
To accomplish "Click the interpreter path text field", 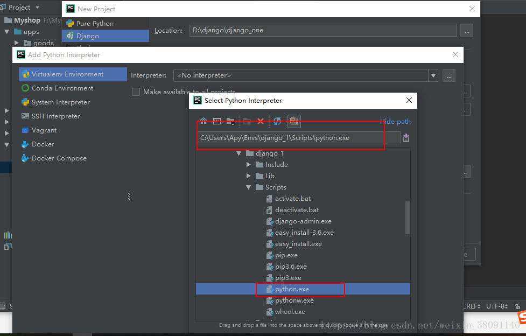I will tap(299, 138).
